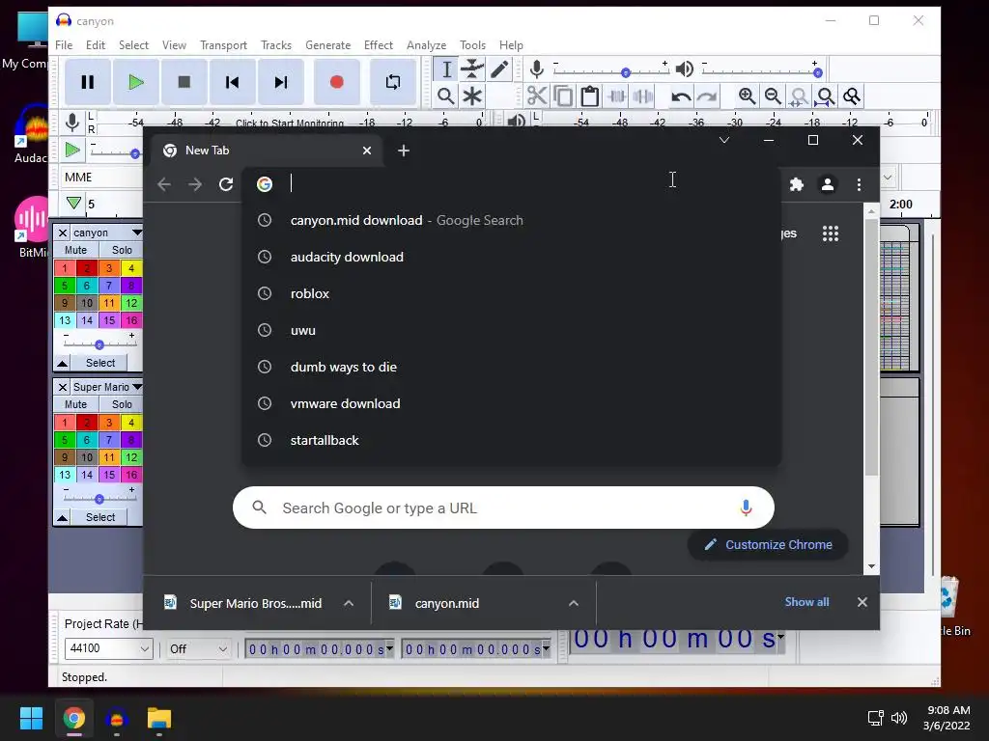This screenshot has height=741, width=989.
Task: Click the voice search microphone icon
Action: point(746,508)
